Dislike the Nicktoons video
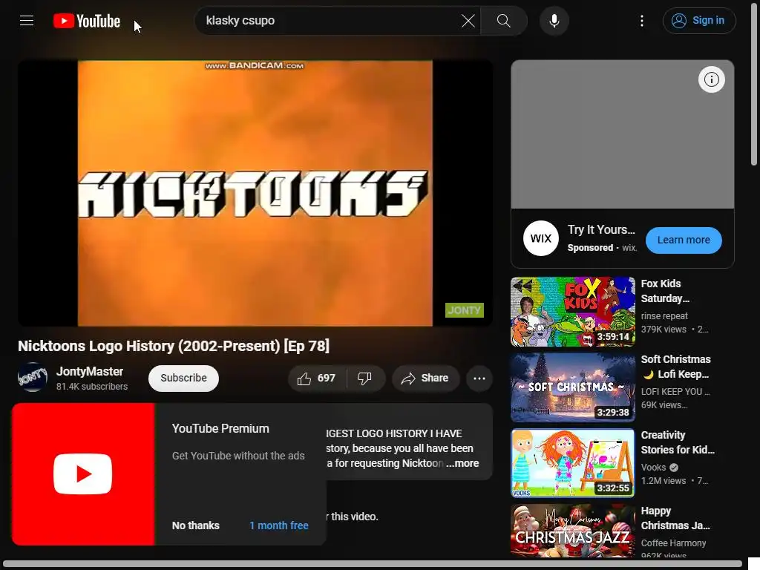The image size is (760, 570). [x=365, y=378]
